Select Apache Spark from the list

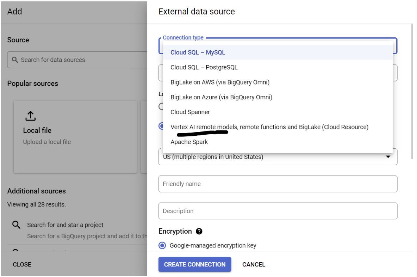coord(189,142)
